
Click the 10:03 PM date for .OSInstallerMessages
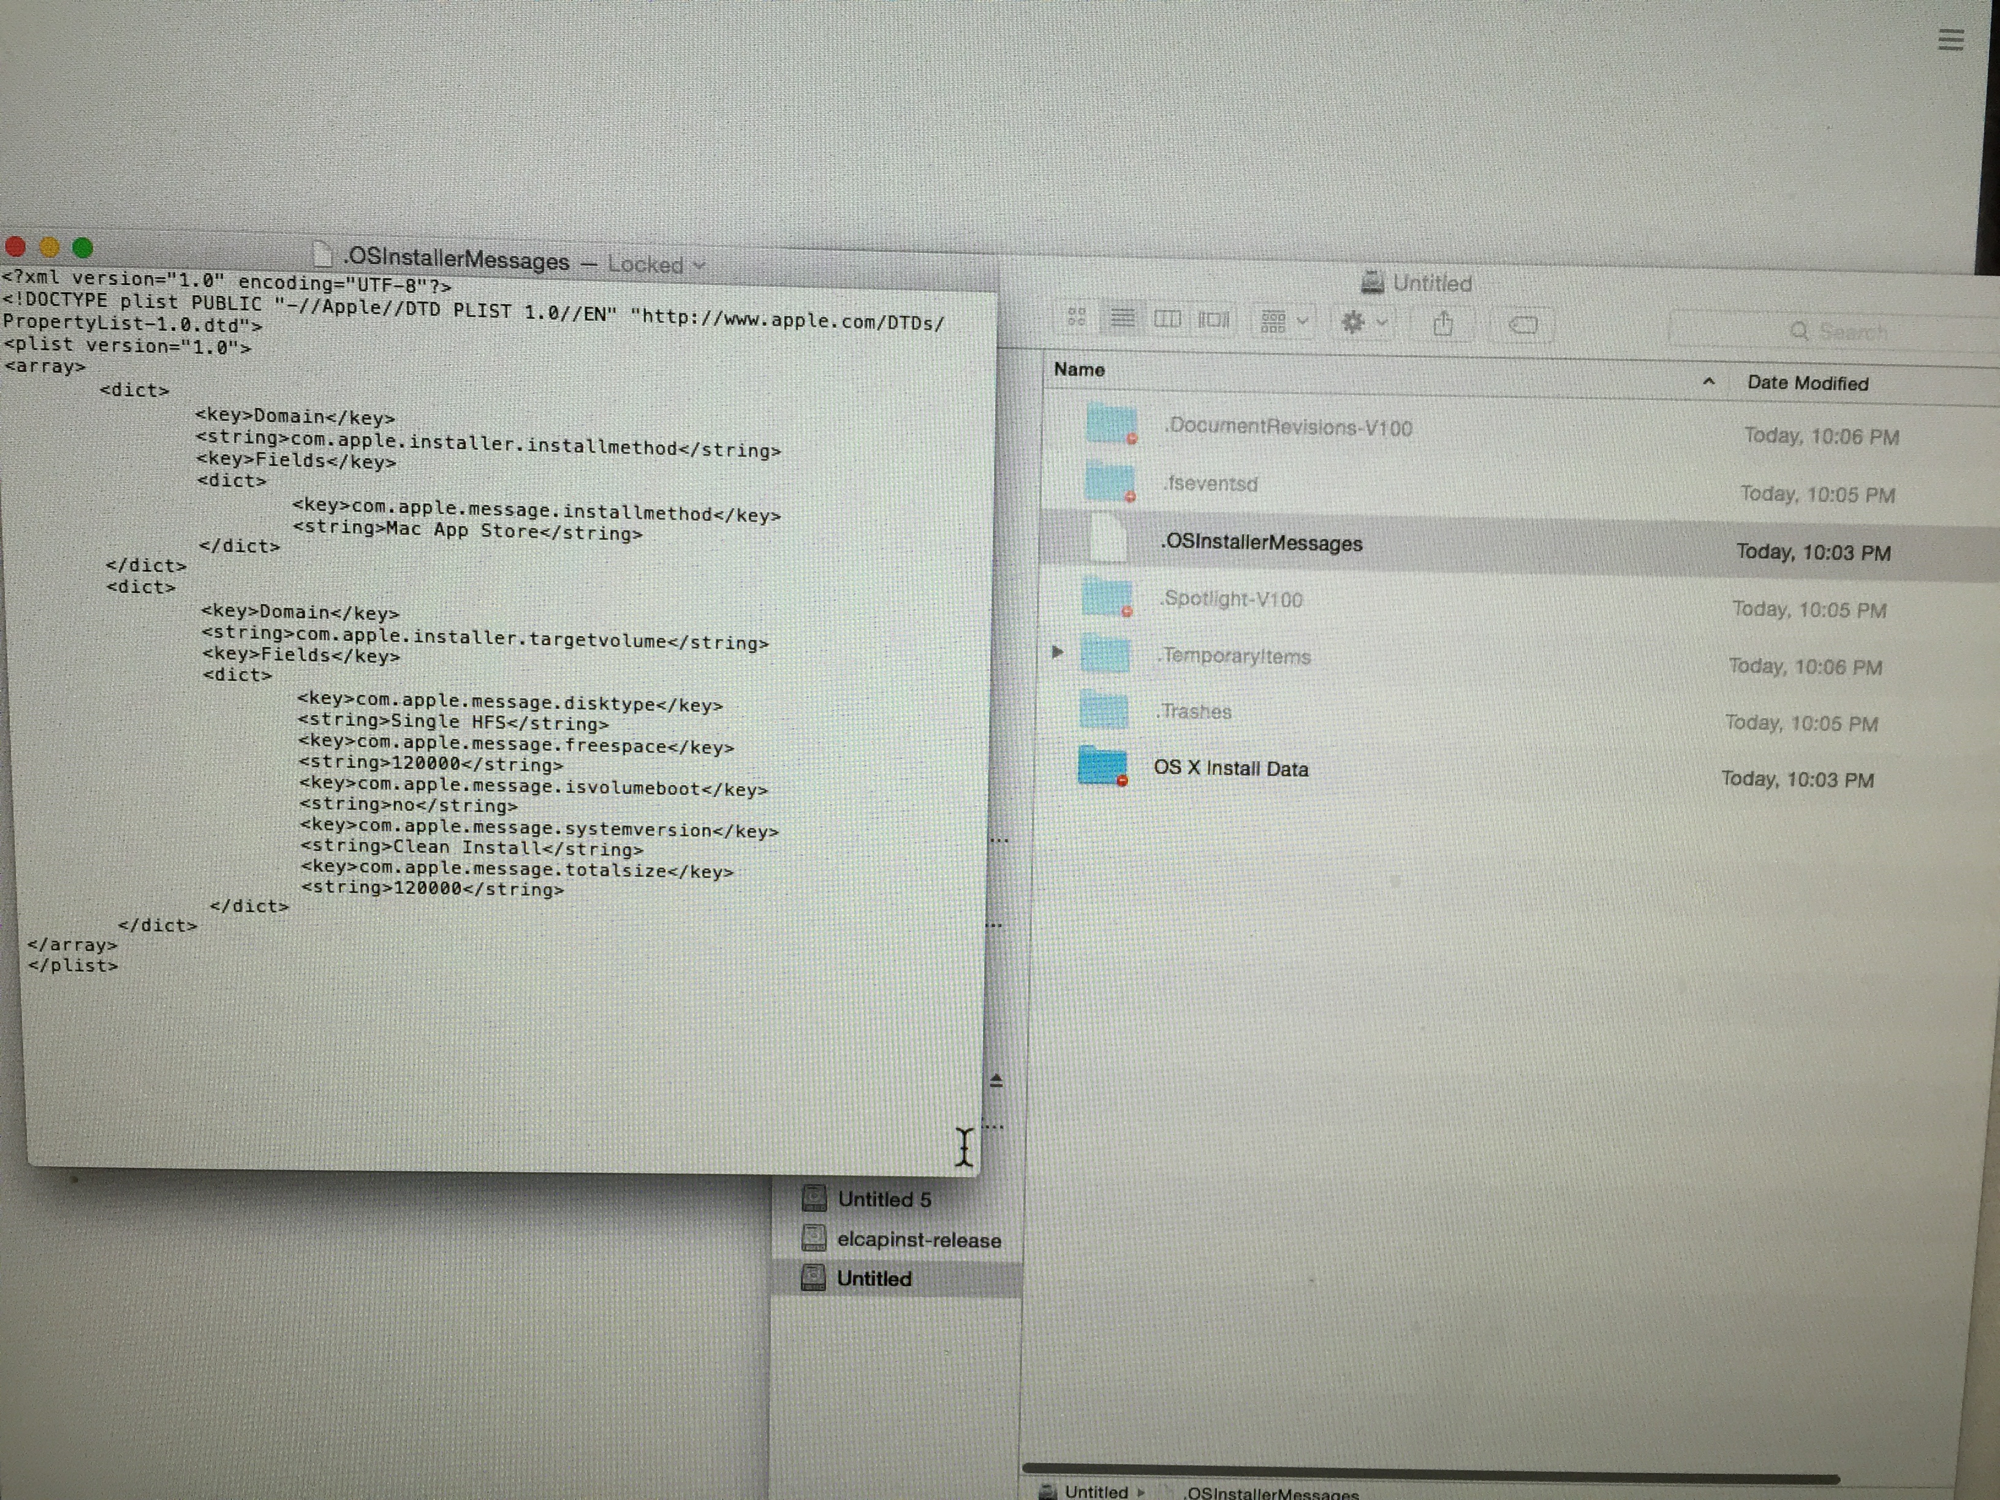pos(1813,553)
